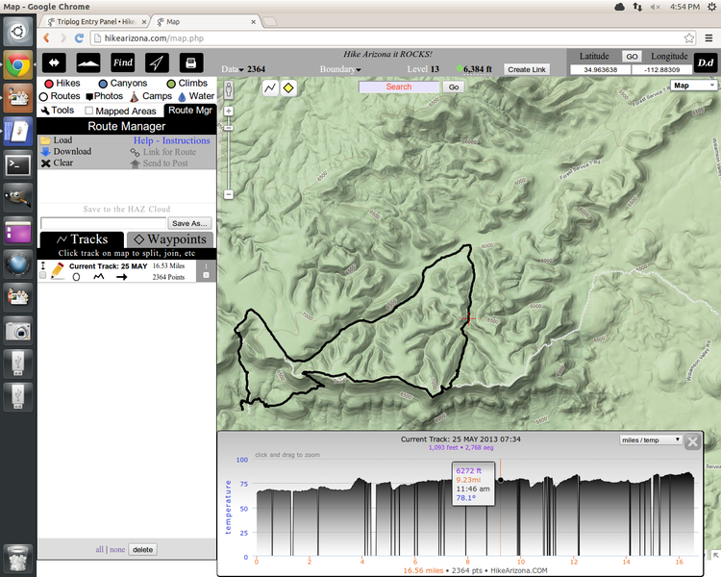Open the miles / temp chart dropdown
The image size is (721, 577).
coord(650,439)
